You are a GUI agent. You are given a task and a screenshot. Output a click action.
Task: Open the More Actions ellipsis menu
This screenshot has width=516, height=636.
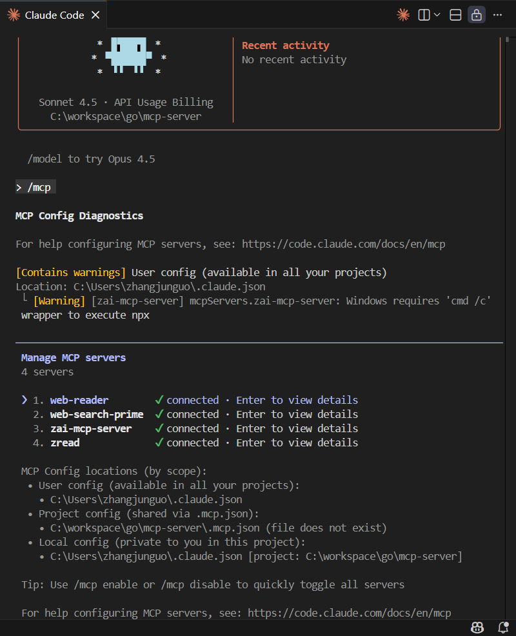click(498, 15)
